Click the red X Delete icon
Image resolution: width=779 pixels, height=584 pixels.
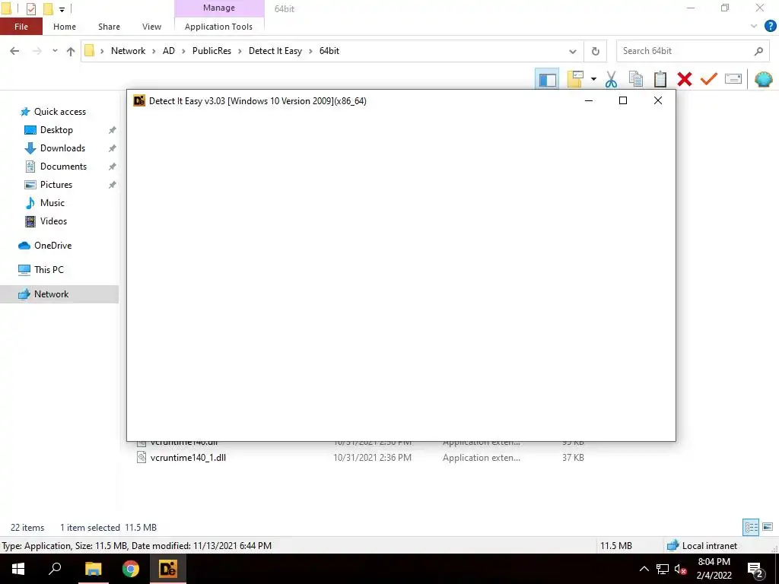[684, 79]
